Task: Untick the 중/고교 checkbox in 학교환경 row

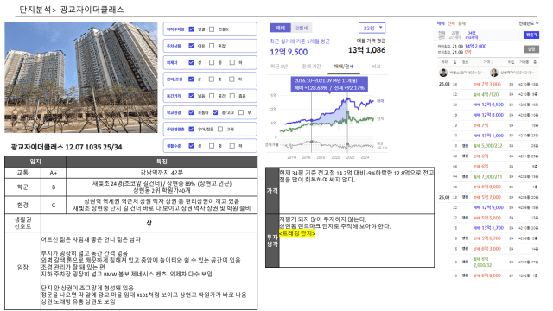Action: click(x=215, y=112)
